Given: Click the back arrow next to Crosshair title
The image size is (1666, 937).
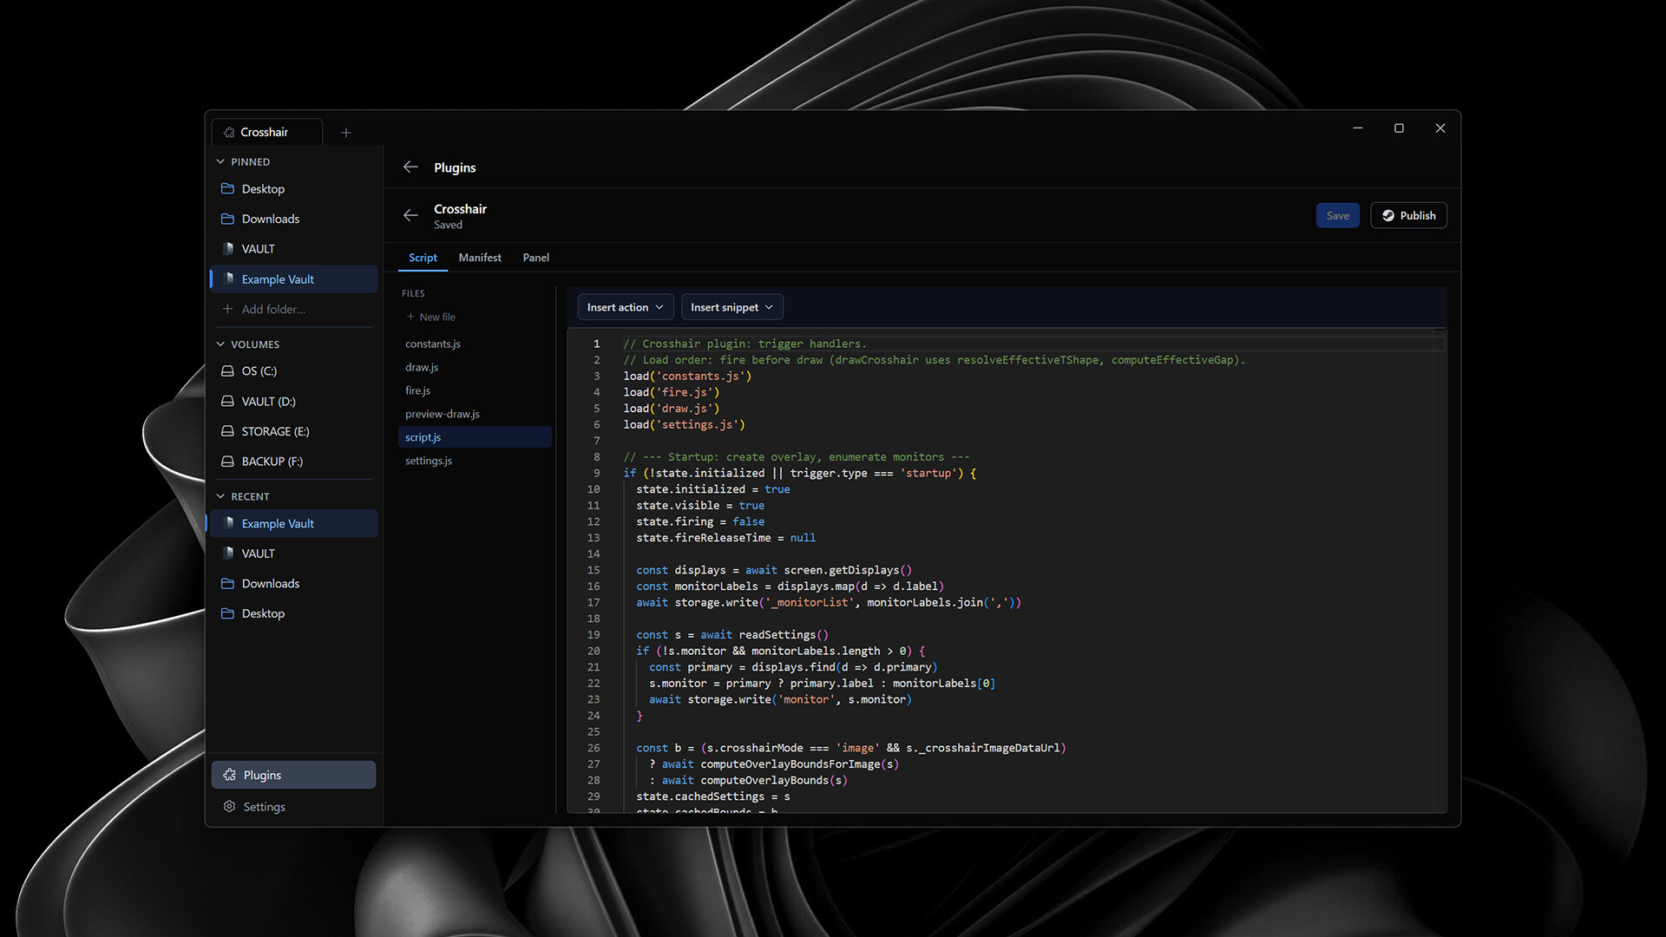Looking at the screenshot, I should (x=410, y=215).
